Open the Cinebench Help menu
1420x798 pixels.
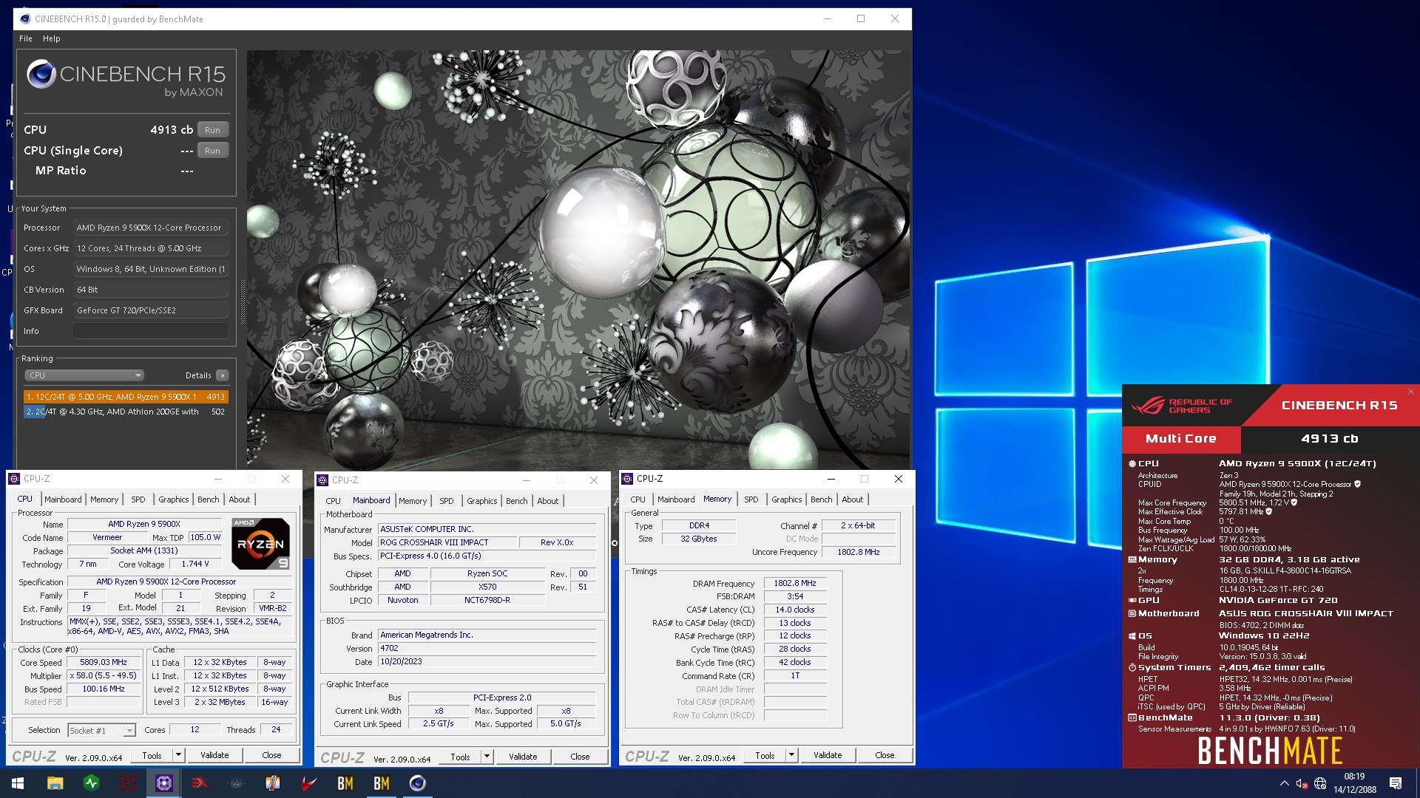tap(52, 38)
